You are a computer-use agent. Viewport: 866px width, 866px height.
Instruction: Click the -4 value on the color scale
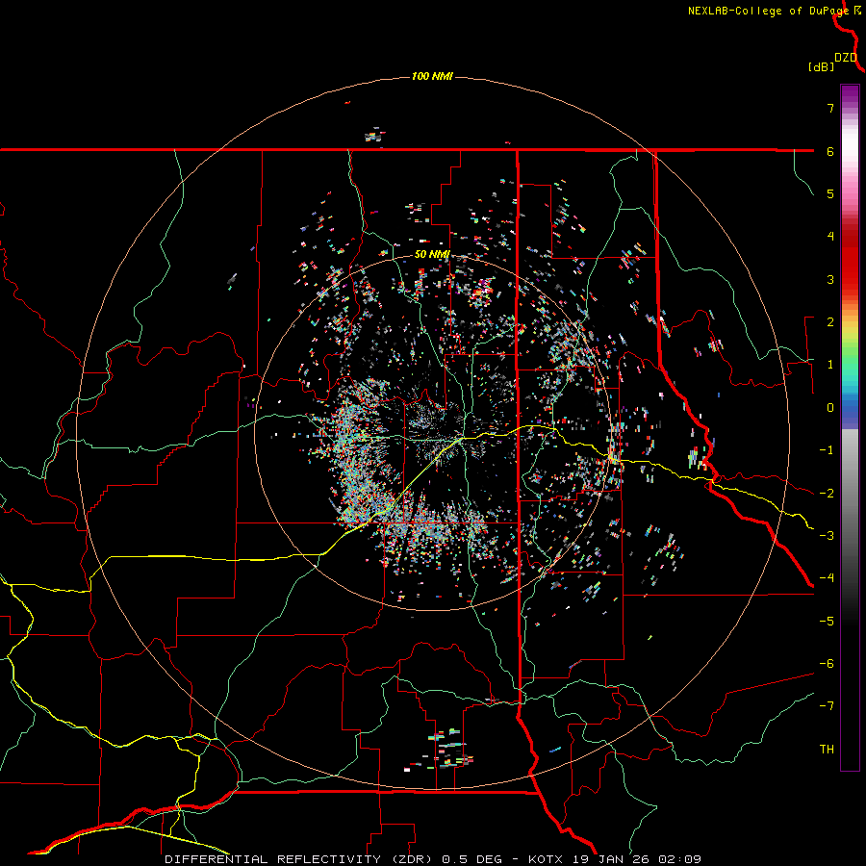point(827,578)
